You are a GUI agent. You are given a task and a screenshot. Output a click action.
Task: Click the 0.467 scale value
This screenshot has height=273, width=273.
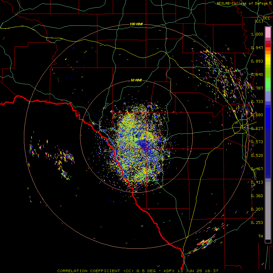pyautogui.click(x=257, y=169)
